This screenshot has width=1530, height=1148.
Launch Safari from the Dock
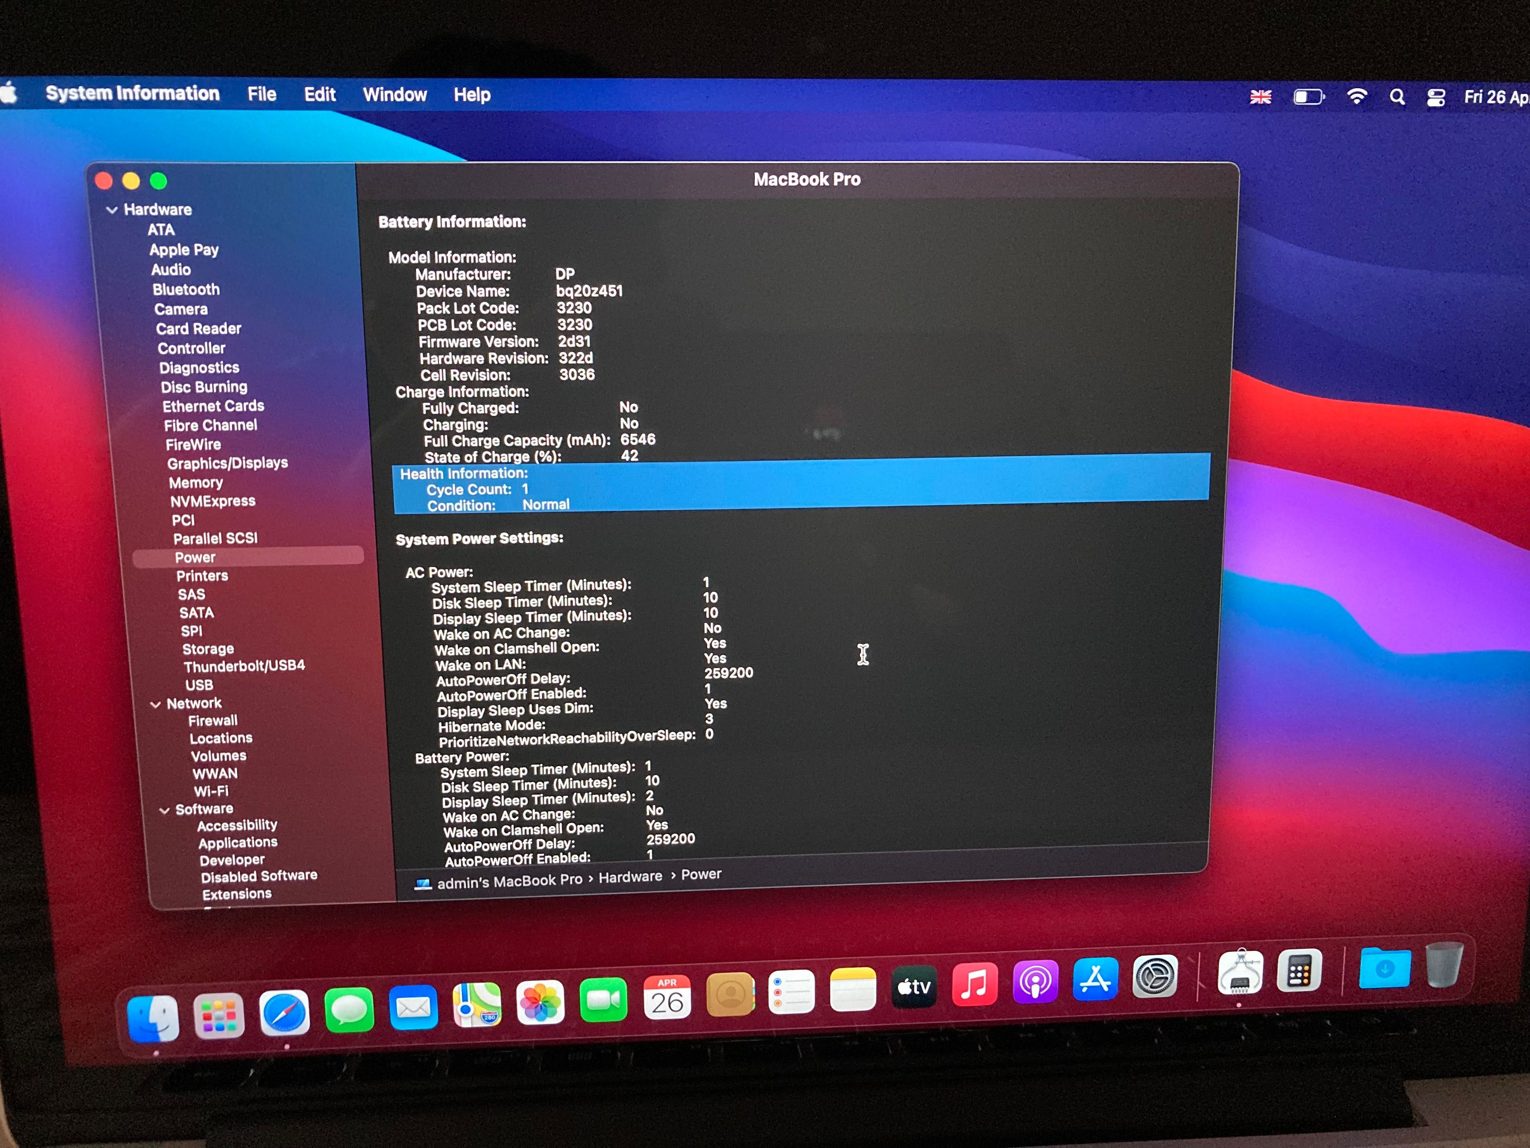click(x=284, y=1012)
